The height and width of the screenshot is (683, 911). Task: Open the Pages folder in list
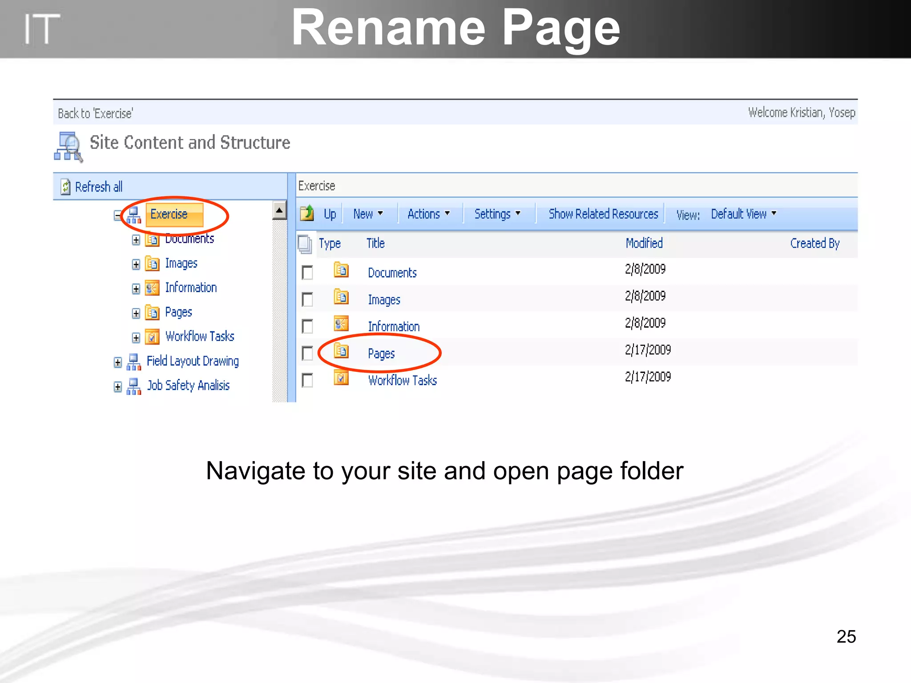pyautogui.click(x=381, y=354)
